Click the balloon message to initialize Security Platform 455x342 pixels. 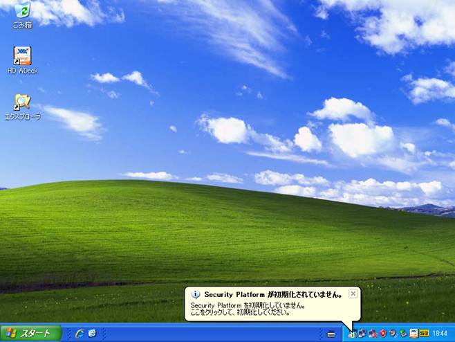248,309
